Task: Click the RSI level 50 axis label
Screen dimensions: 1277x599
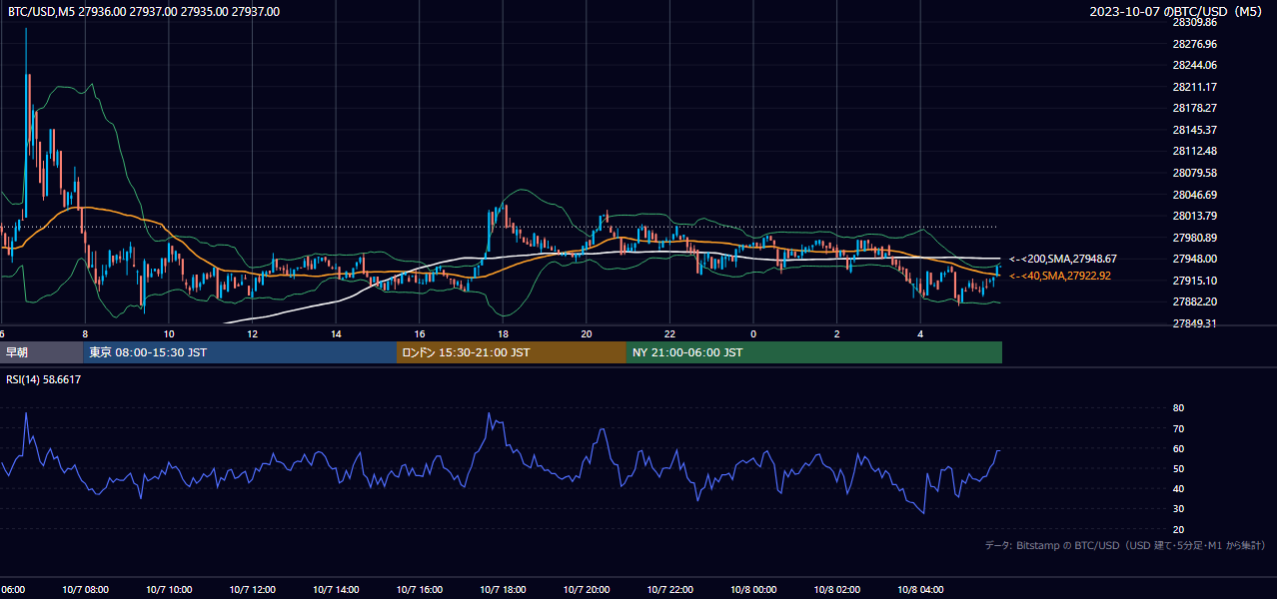Action: [x=1178, y=468]
